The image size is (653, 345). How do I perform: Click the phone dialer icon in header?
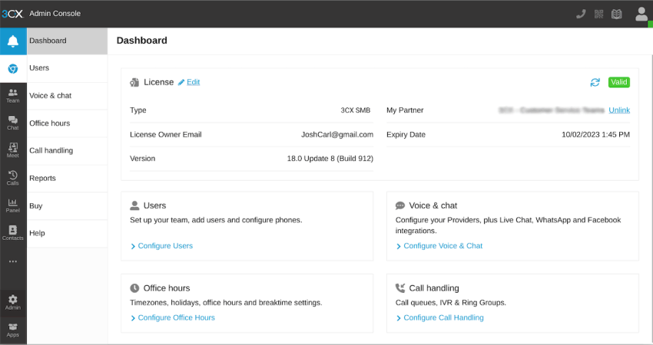pyautogui.click(x=581, y=14)
